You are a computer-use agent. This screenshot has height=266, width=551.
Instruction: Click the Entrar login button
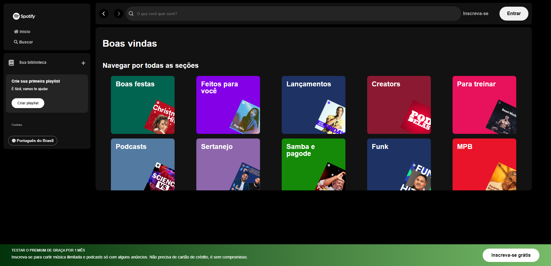(x=514, y=14)
